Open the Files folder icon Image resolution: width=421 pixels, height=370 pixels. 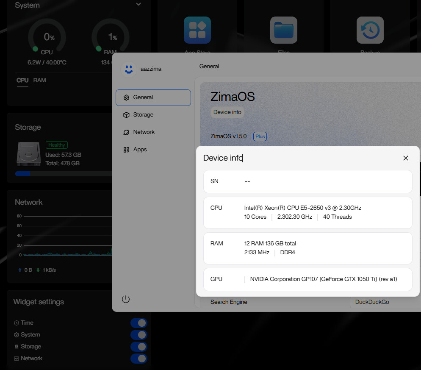283,30
